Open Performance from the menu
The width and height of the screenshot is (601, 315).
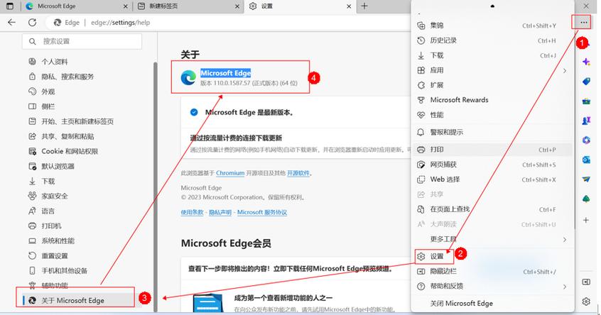pos(493,115)
